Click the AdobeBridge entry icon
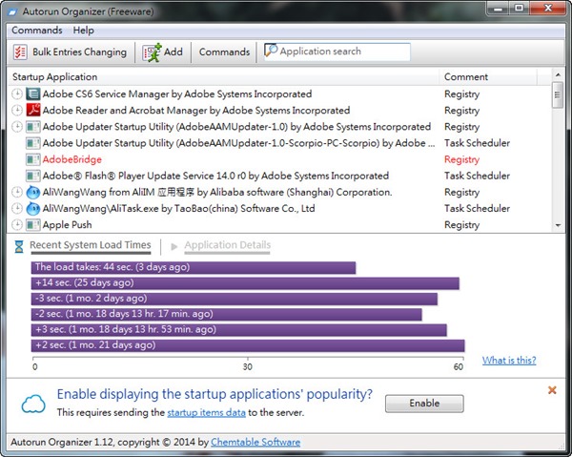The image size is (572, 457). tap(32, 159)
